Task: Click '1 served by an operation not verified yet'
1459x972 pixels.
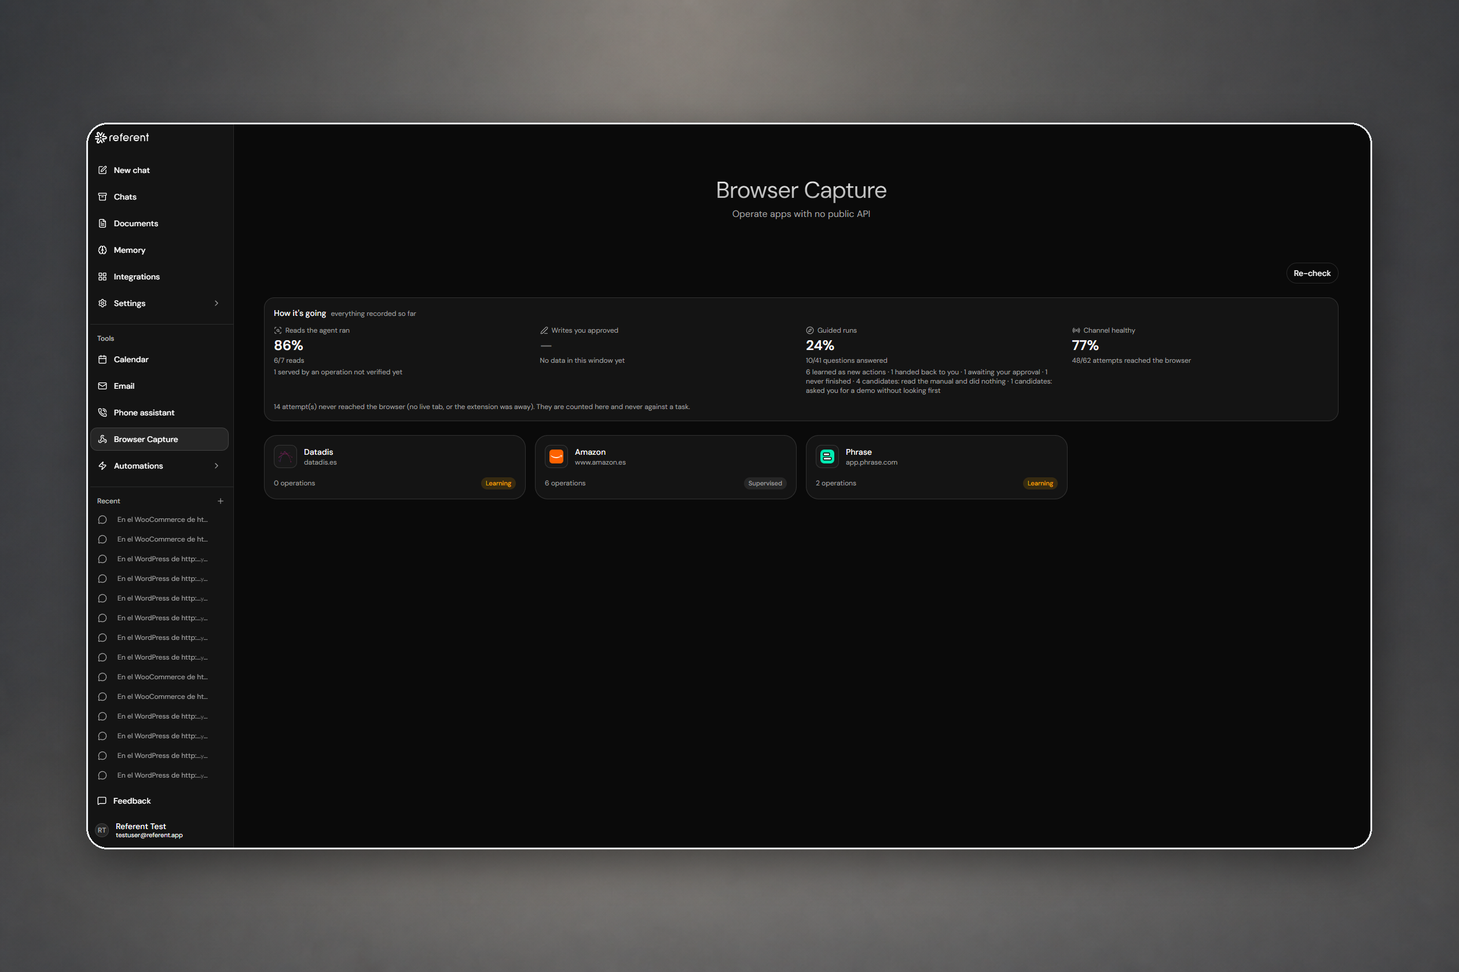Action: (338, 372)
